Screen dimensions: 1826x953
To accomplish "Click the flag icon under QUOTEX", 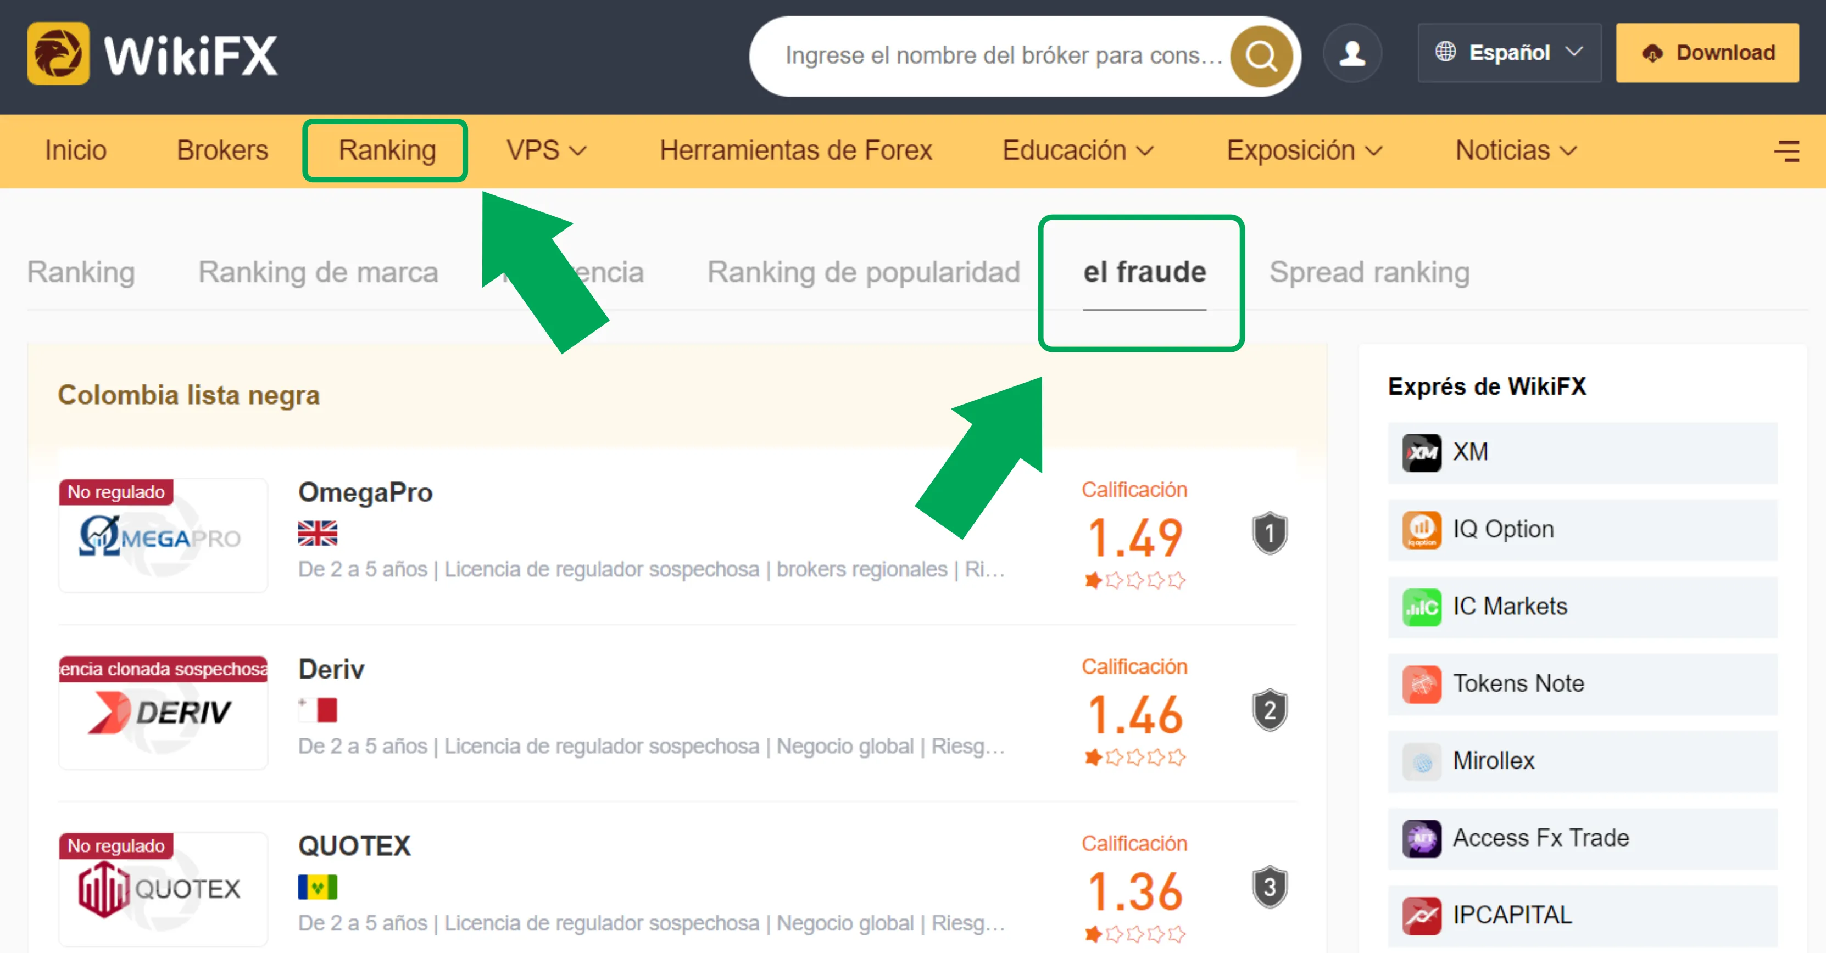I will tap(318, 887).
